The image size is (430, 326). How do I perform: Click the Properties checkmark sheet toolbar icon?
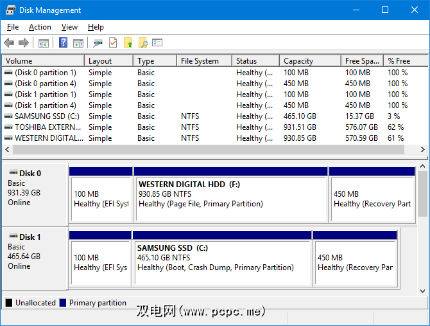[x=113, y=43]
